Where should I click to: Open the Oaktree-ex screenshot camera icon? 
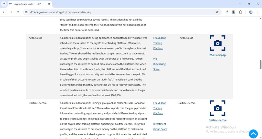217,108
